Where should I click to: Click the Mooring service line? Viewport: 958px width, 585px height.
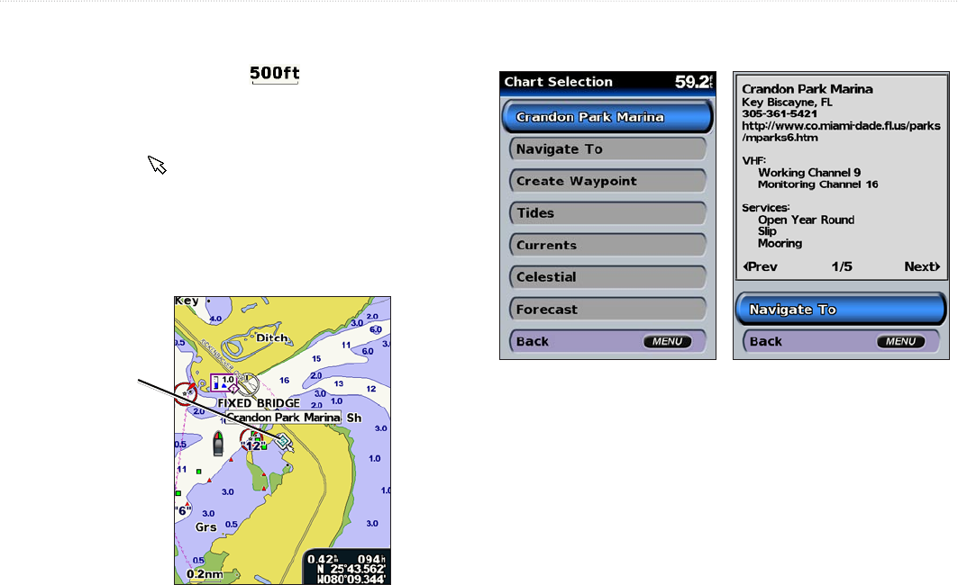[780, 243]
